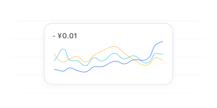Click the card's top-right rounded corner
This screenshot has height=108, width=217.
[170, 27]
